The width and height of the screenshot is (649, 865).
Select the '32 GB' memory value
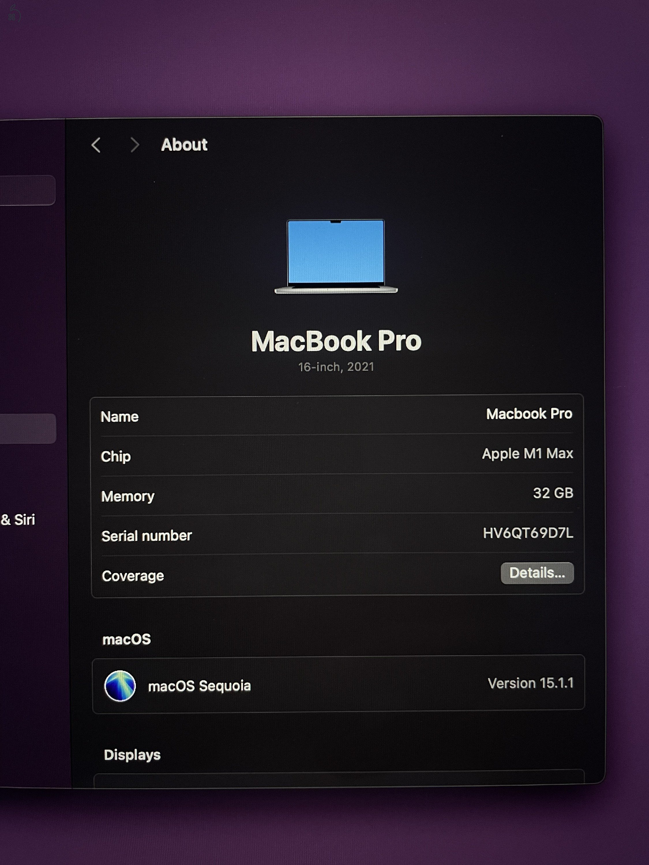(x=553, y=493)
